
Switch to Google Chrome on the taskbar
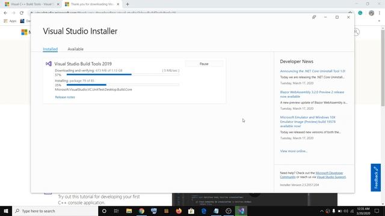click(141, 211)
